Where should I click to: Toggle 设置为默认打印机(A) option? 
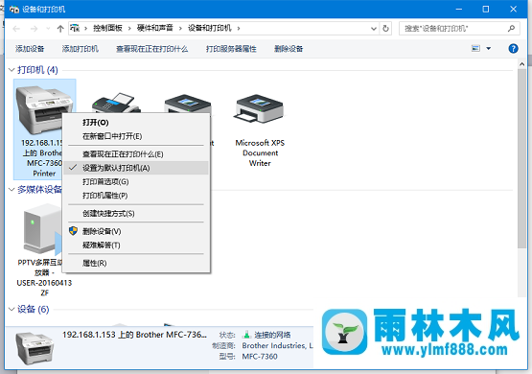coord(136,168)
